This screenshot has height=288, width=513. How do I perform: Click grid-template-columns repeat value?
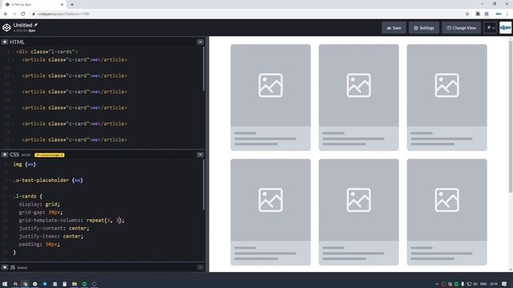pos(105,220)
